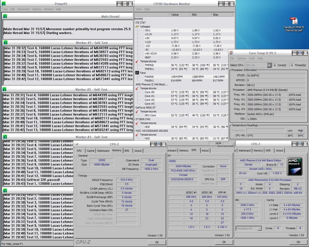
Task: Open the Select CPU dropdown in Core Temp
Action: (269, 65)
